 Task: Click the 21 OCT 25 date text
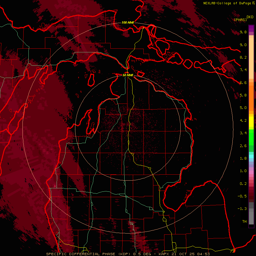point(183,254)
